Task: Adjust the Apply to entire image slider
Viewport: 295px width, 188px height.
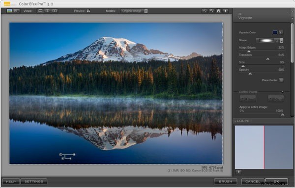Action: 283,114
